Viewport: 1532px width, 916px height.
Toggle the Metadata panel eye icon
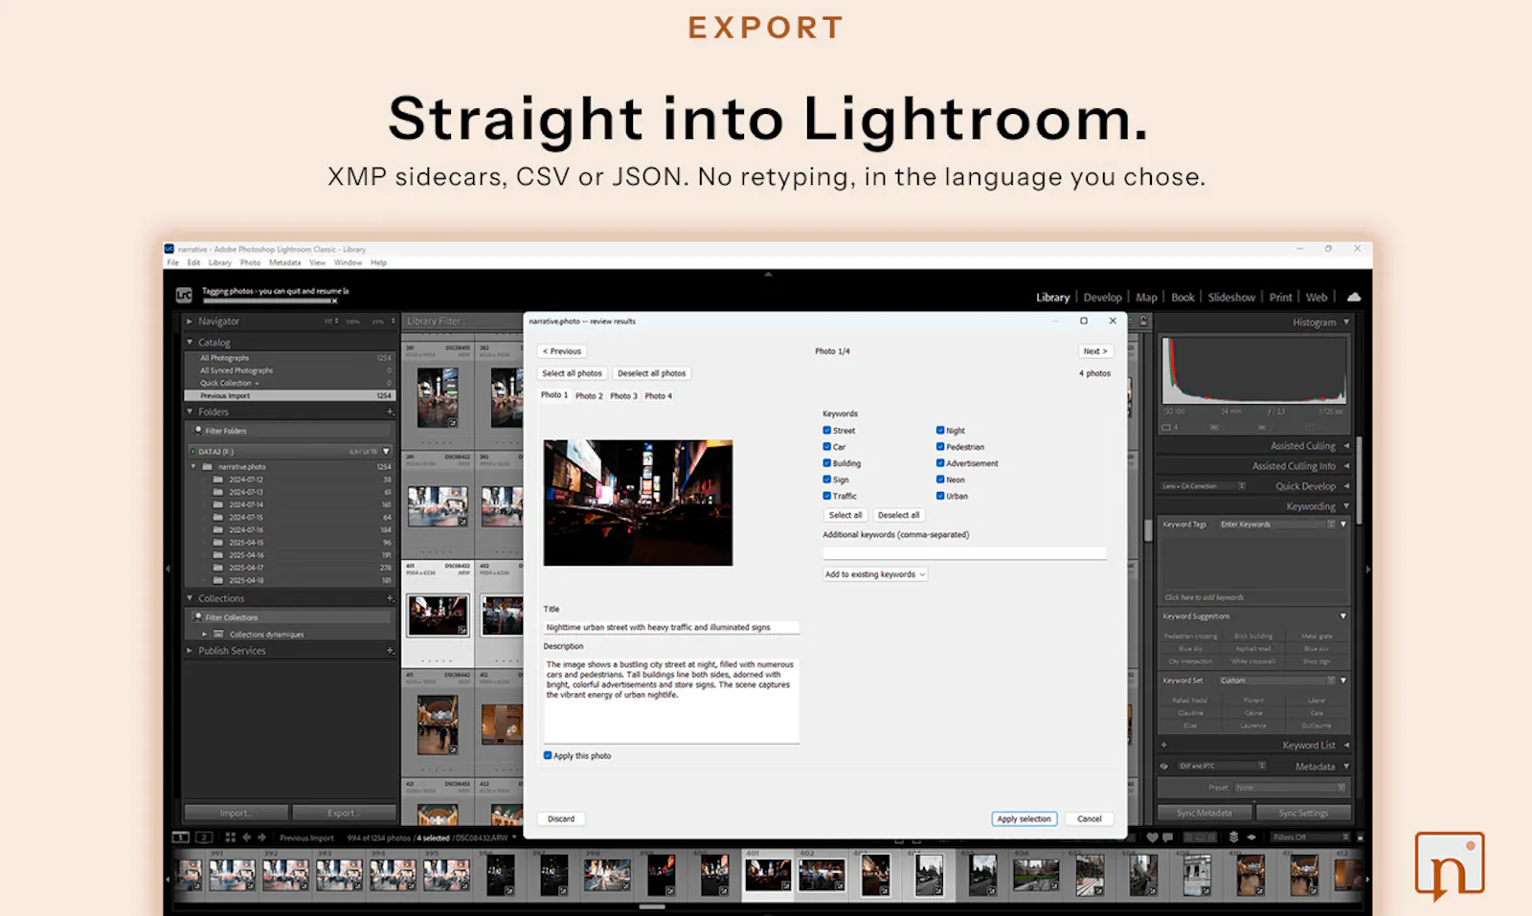pyautogui.click(x=1164, y=767)
